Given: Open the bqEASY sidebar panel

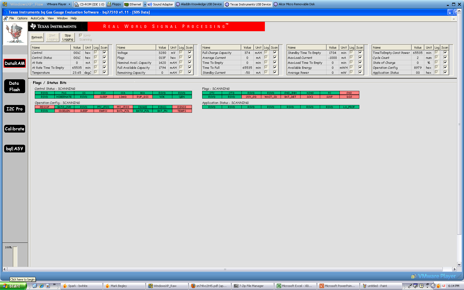Looking at the screenshot, I should 15,149.
